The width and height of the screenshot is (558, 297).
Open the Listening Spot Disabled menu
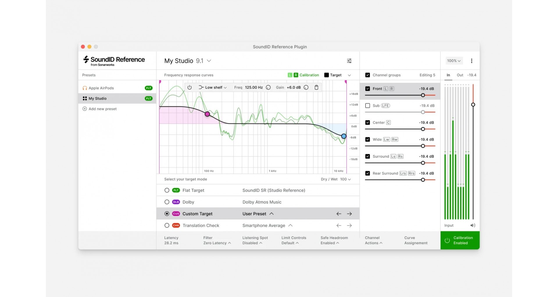click(255, 240)
